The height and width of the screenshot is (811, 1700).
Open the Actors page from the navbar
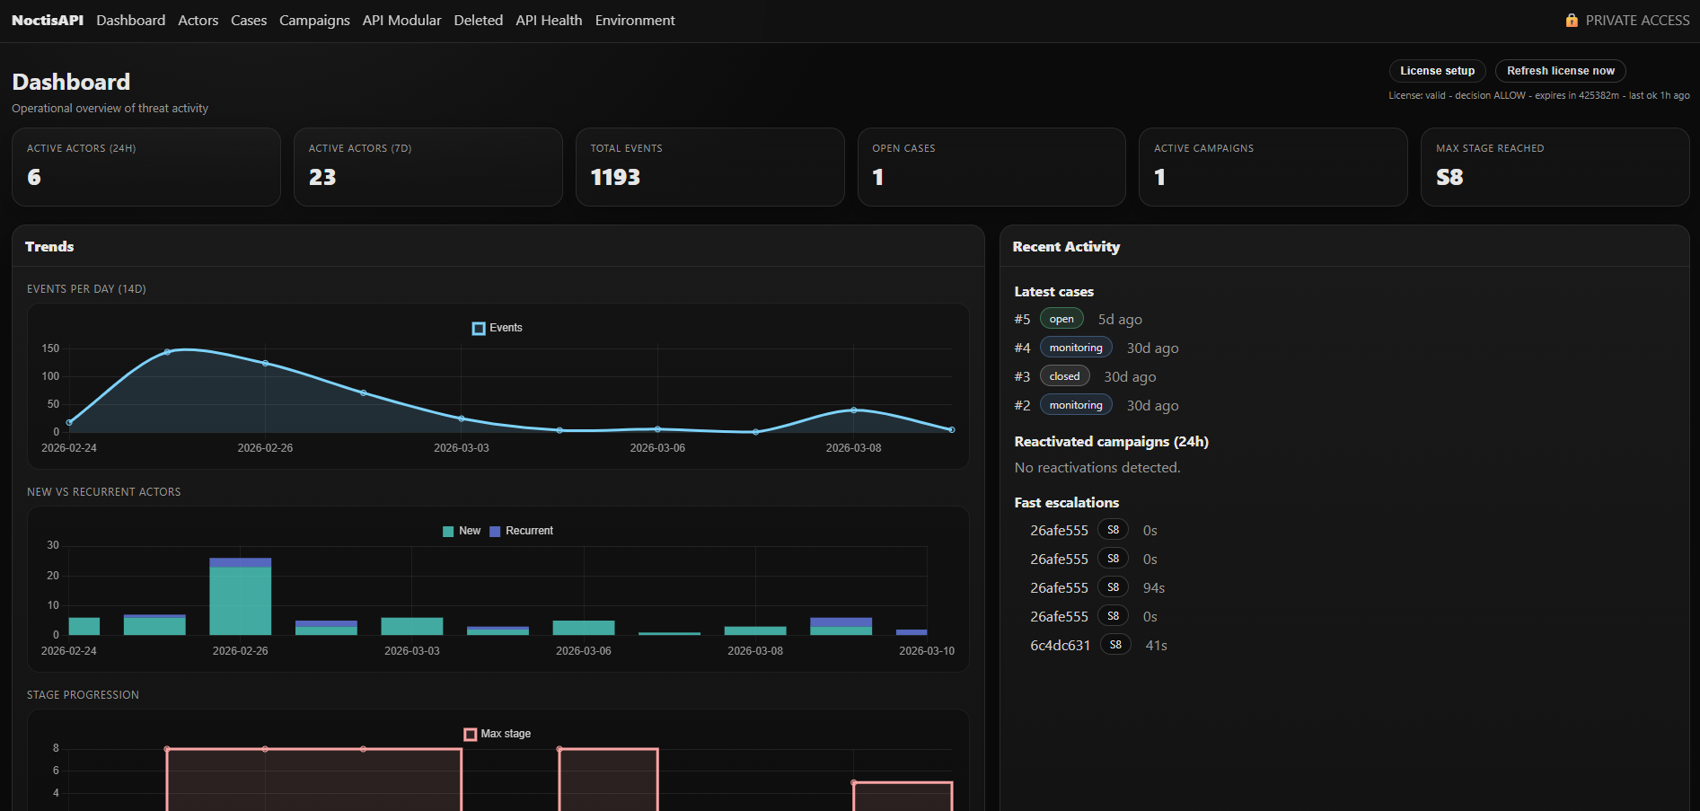(x=198, y=20)
